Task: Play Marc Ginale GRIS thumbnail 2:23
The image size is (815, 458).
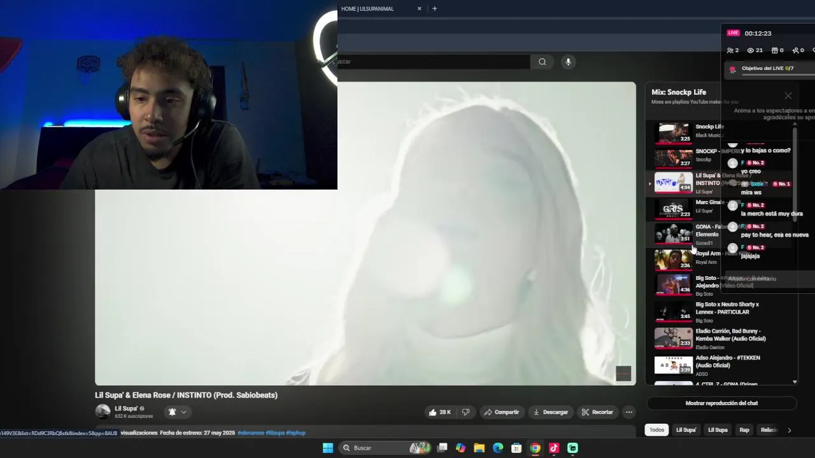Action: [x=673, y=208]
